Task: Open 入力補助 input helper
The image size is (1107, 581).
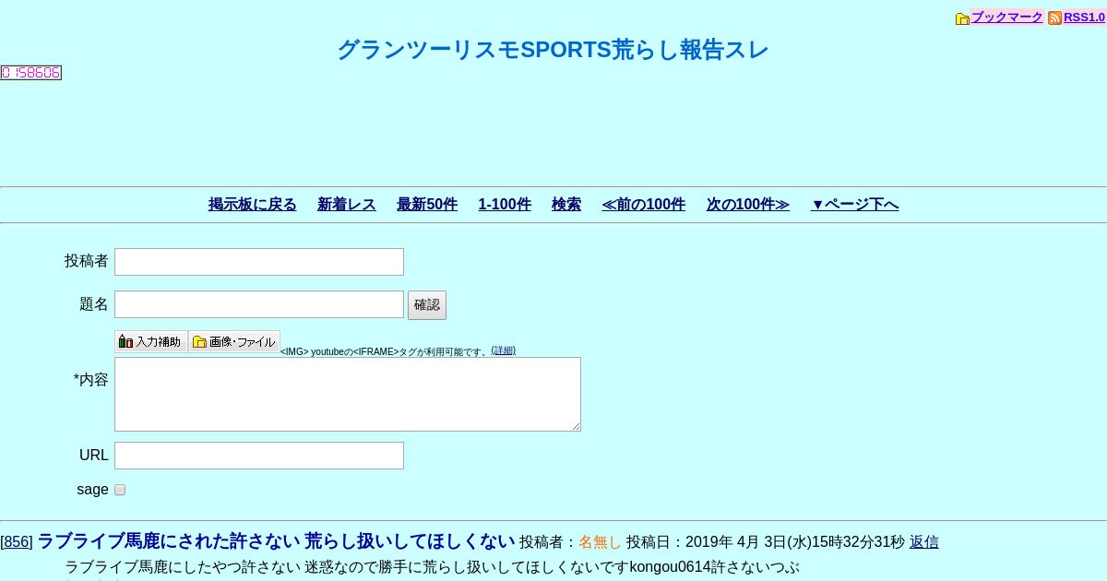Action: (151, 342)
